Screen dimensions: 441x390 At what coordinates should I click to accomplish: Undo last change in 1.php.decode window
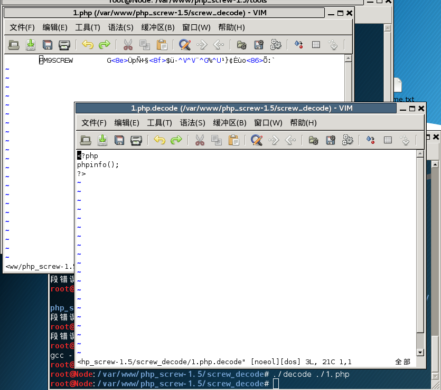click(159, 140)
